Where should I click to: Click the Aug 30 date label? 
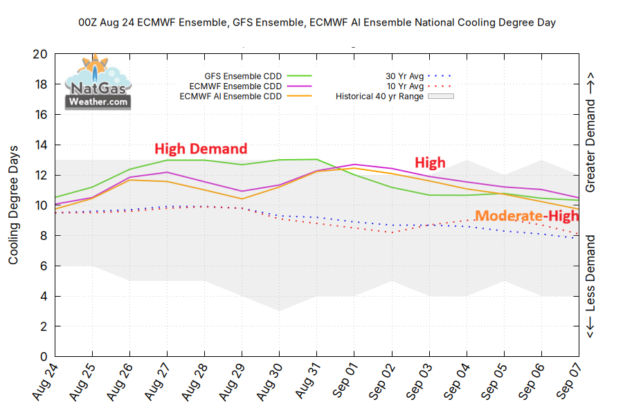(269, 382)
